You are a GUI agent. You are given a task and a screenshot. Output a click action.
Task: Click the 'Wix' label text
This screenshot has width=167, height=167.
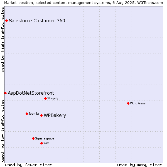[x=46, y=143]
